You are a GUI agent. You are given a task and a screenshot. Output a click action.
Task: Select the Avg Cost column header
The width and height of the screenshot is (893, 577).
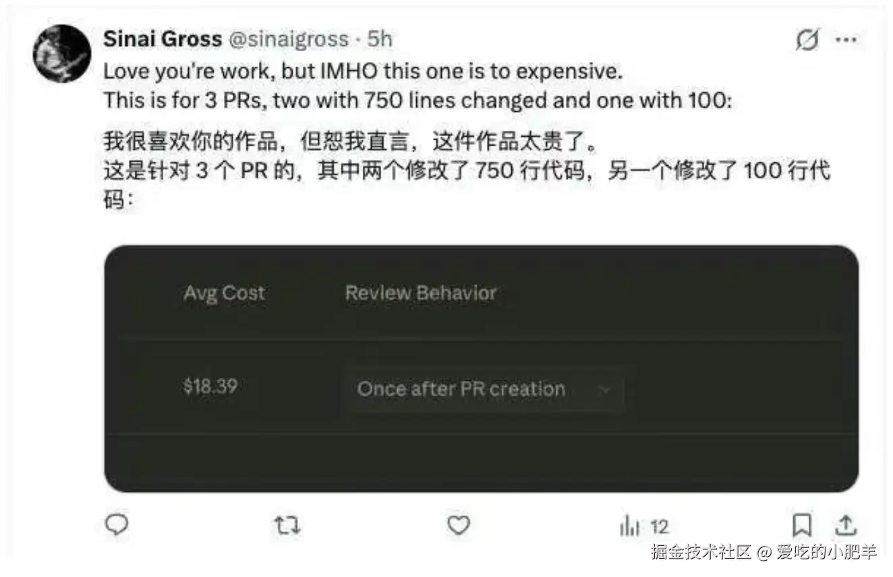(x=224, y=293)
